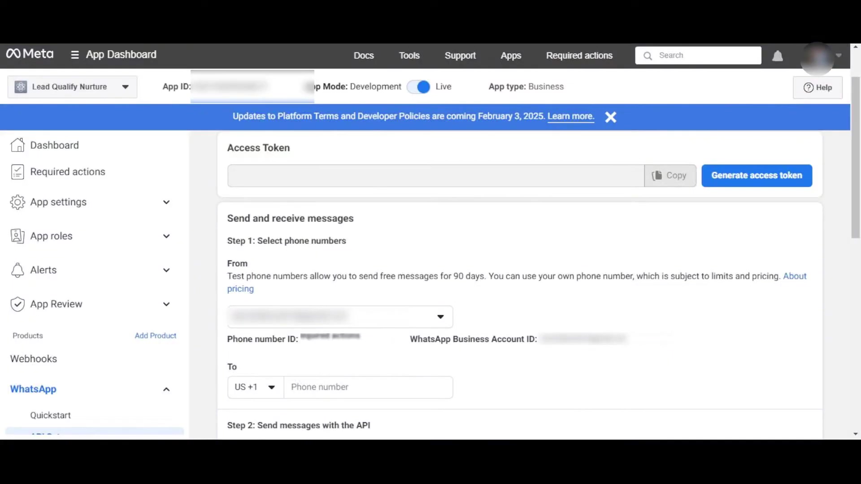Collapse the WhatsApp product section
Image resolution: width=861 pixels, height=484 pixels.
(166, 389)
